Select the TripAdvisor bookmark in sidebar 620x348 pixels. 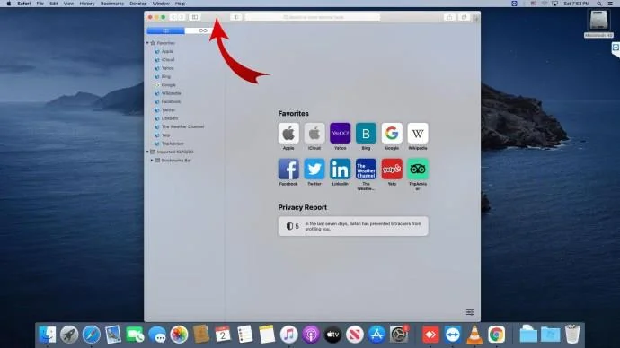click(x=169, y=144)
